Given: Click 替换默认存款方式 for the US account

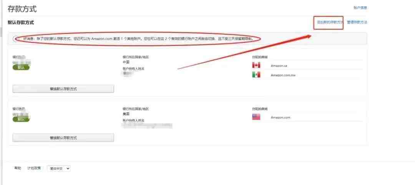Looking at the screenshot, I should point(63,138).
